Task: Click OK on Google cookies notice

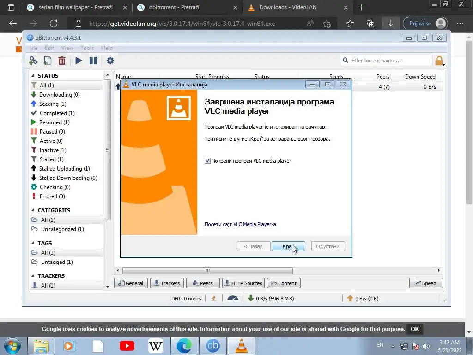Action: coord(415,329)
